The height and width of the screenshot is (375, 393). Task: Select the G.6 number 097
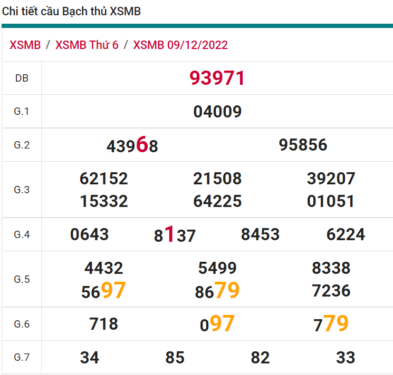[x=217, y=324]
